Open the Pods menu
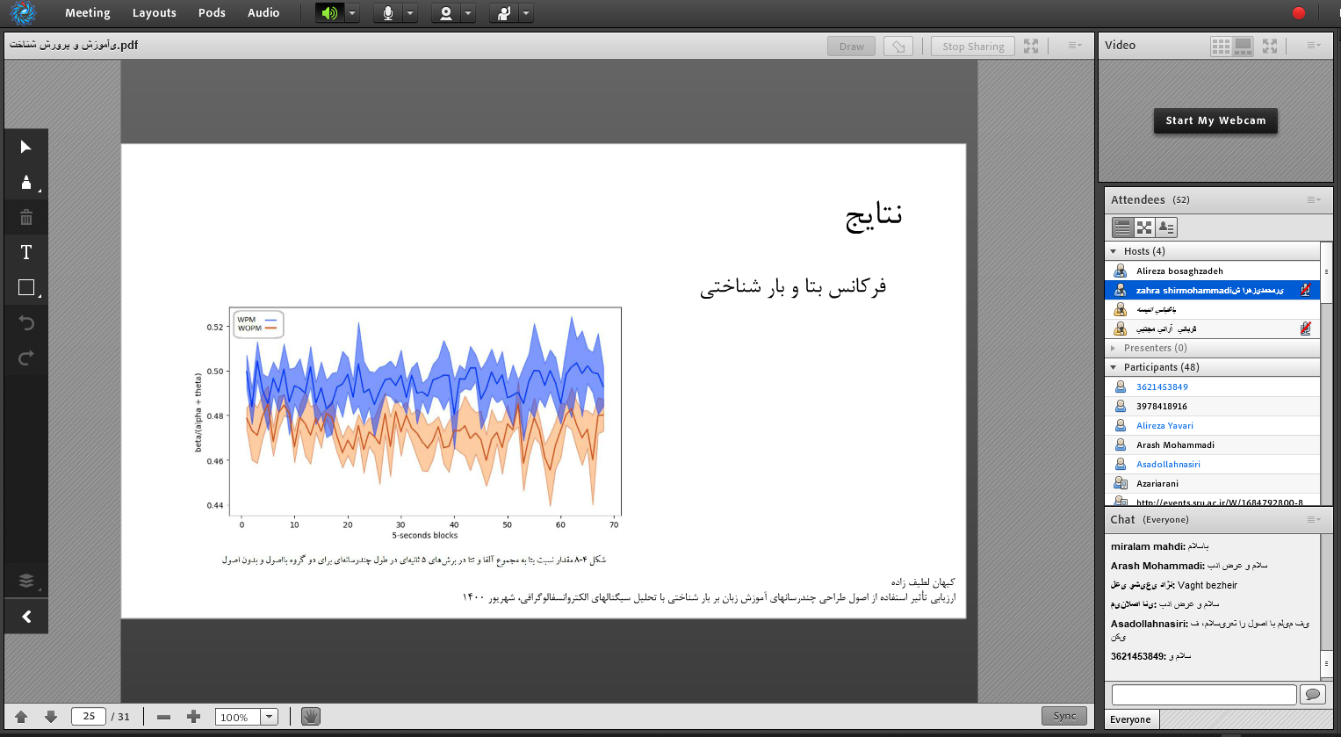This screenshot has height=737, width=1341. pos(212,13)
